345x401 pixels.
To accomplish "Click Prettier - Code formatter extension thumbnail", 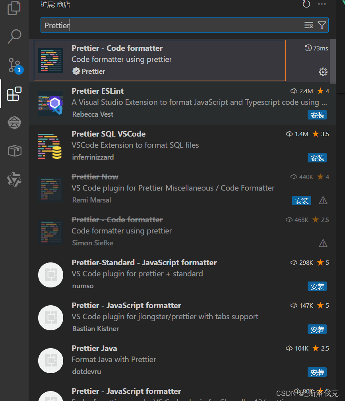I will click(x=50, y=60).
